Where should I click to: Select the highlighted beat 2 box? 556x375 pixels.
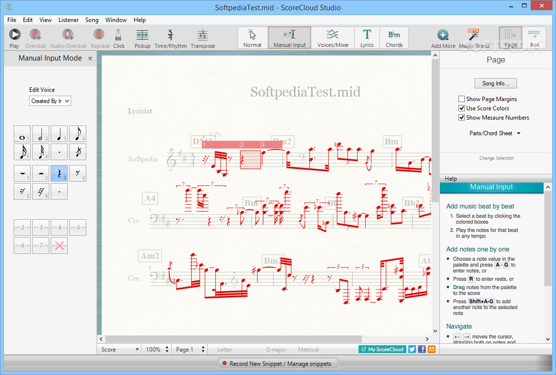coord(250,160)
